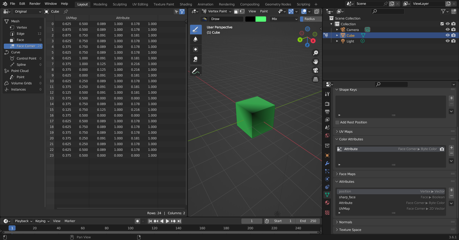Select the Draw brush tool

click(195, 30)
